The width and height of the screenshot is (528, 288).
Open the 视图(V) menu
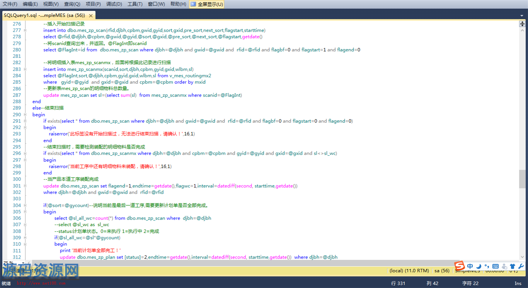[x=51, y=4]
